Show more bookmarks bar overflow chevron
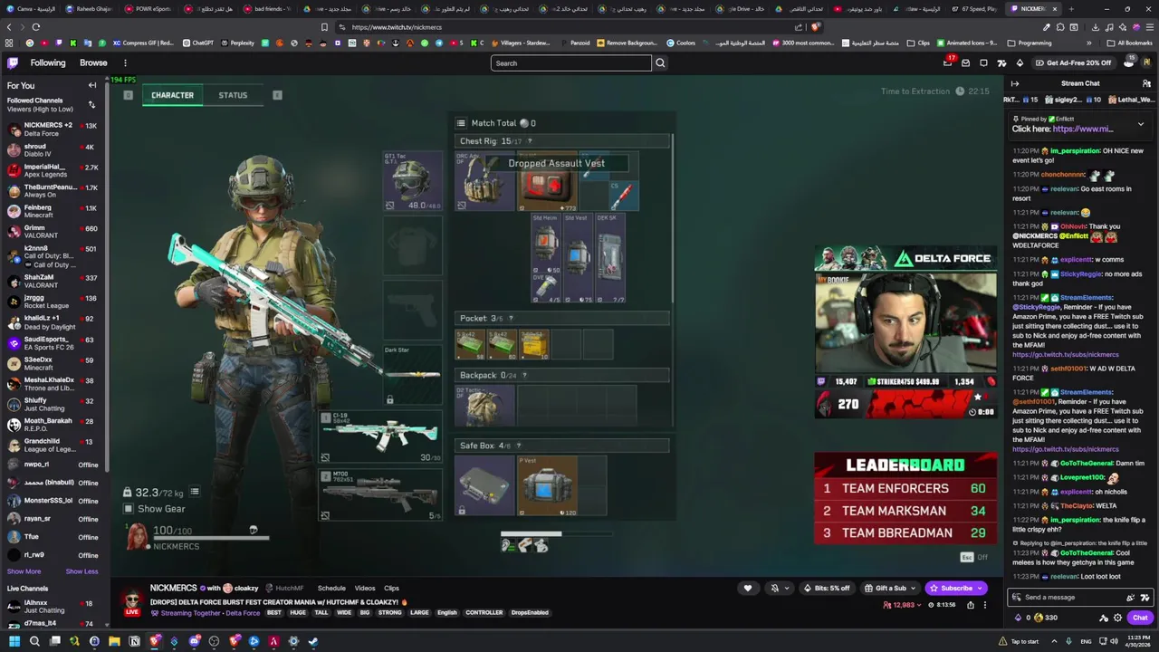 [1089, 43]
